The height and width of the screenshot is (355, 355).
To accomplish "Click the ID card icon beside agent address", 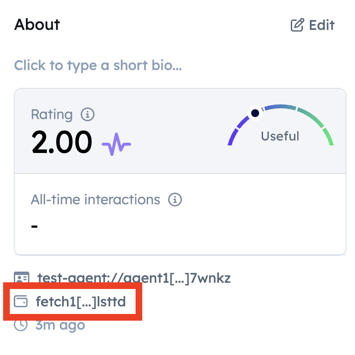I will click(21, 278).
